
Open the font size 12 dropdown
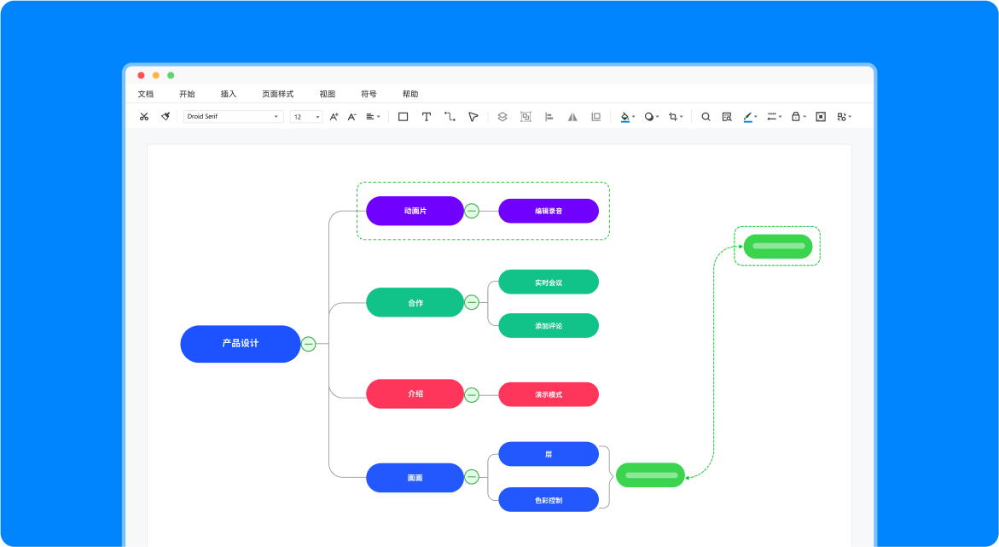point(306,117)
